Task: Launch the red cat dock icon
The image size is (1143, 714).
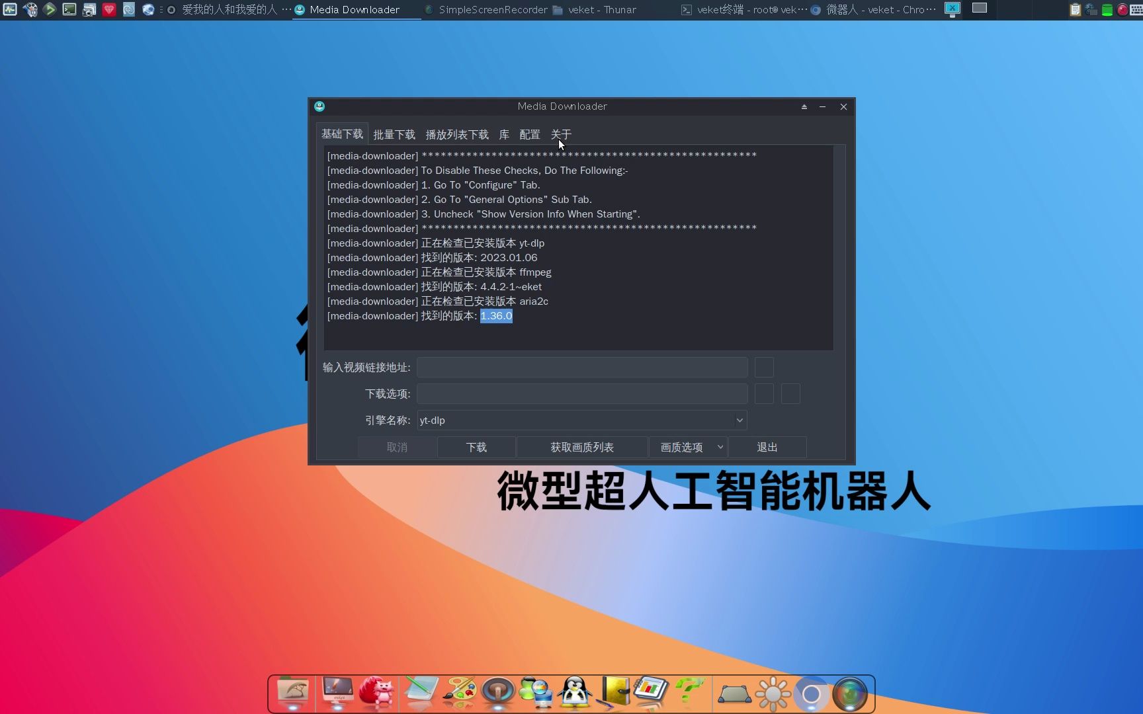Action: [377, 693]
